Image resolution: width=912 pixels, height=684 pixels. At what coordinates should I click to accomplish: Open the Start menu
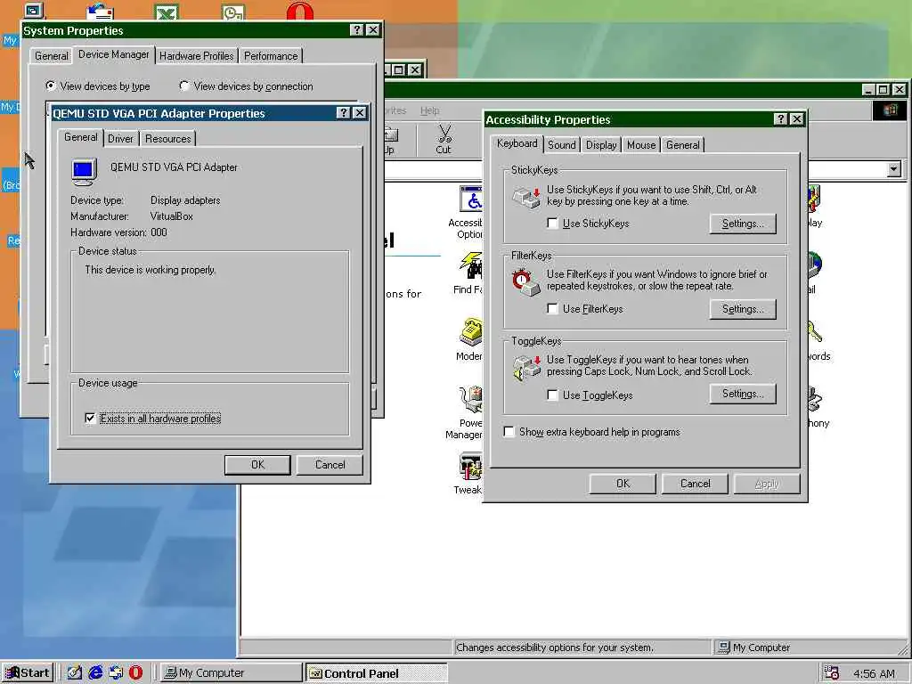(28, 672)
